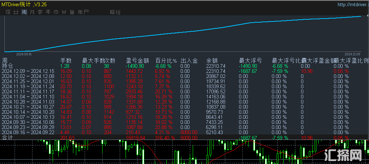This screenshot has height=164, width=369.
Task: Click the 合计 total row
Action: click(x=7, y=138)
